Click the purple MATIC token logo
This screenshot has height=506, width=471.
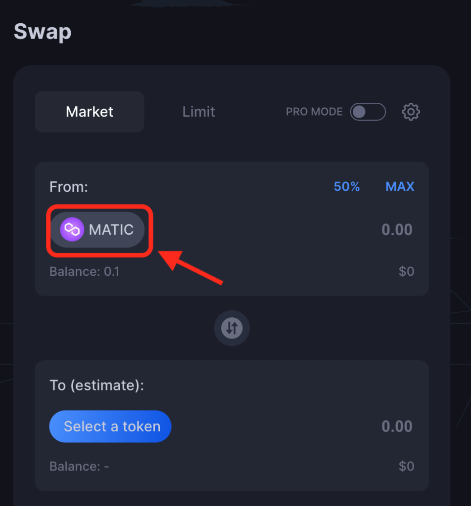(x=72, y=229)
